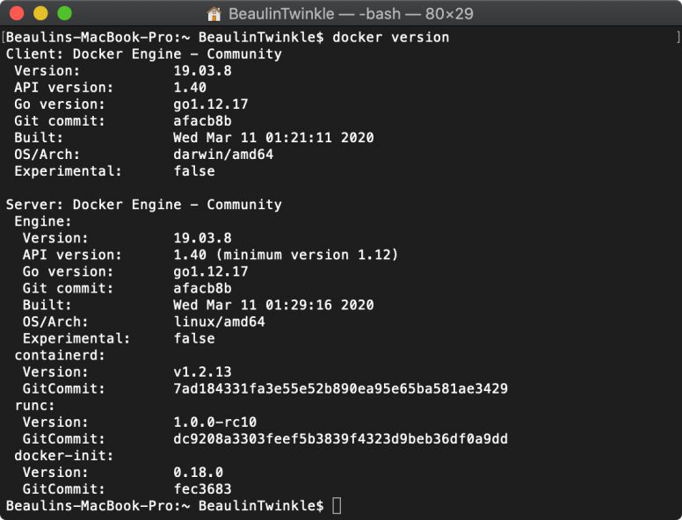Click the 'Client: Docker Engine - Community' heading

(144, 54)
